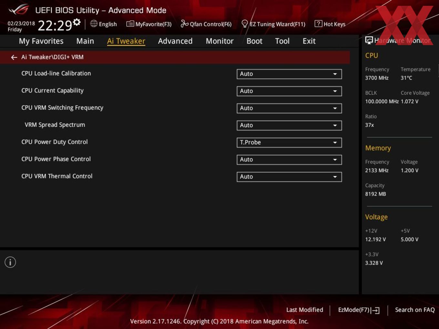439x329 pixels.
Task: Select the CPU Load-line Calibration label
Action: point(56,73)
